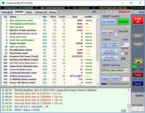Click the HEX button
The image size is (145, 113).
(94, 11)
